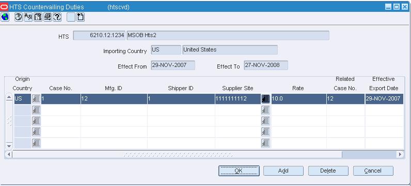Screen dimensions: 411x186
Task: Click the OK button
Action: pos(239,171)
